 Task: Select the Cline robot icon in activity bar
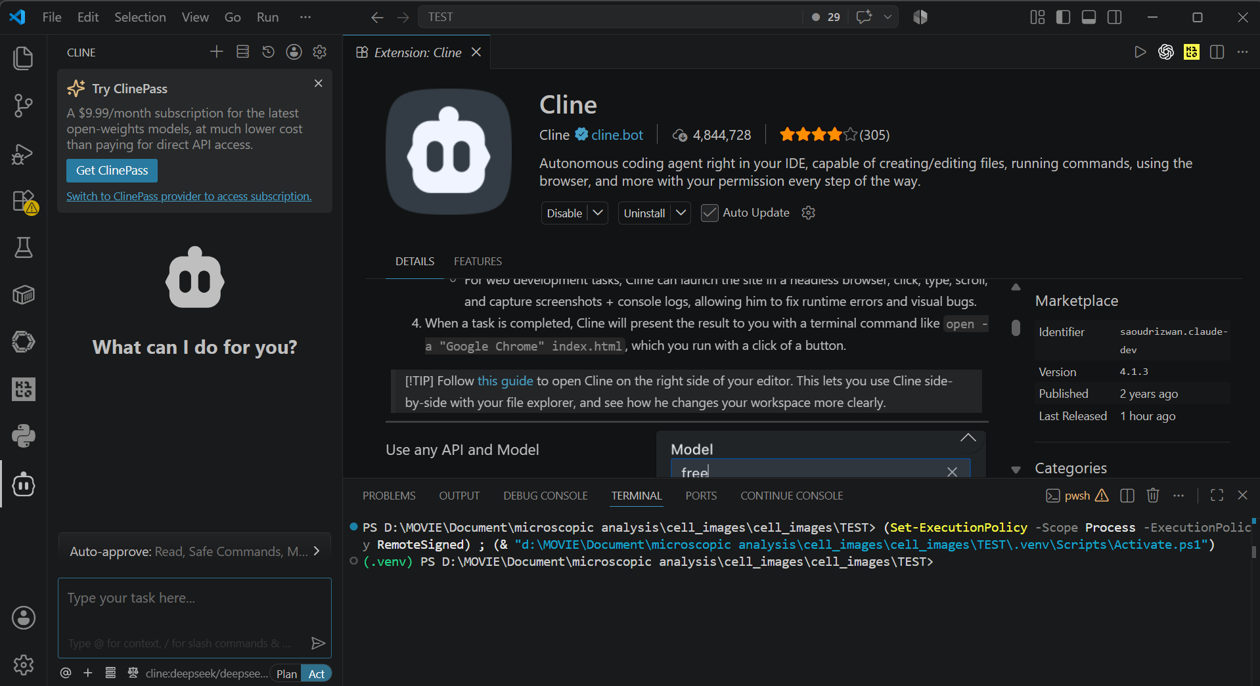[x=24, y=484]
